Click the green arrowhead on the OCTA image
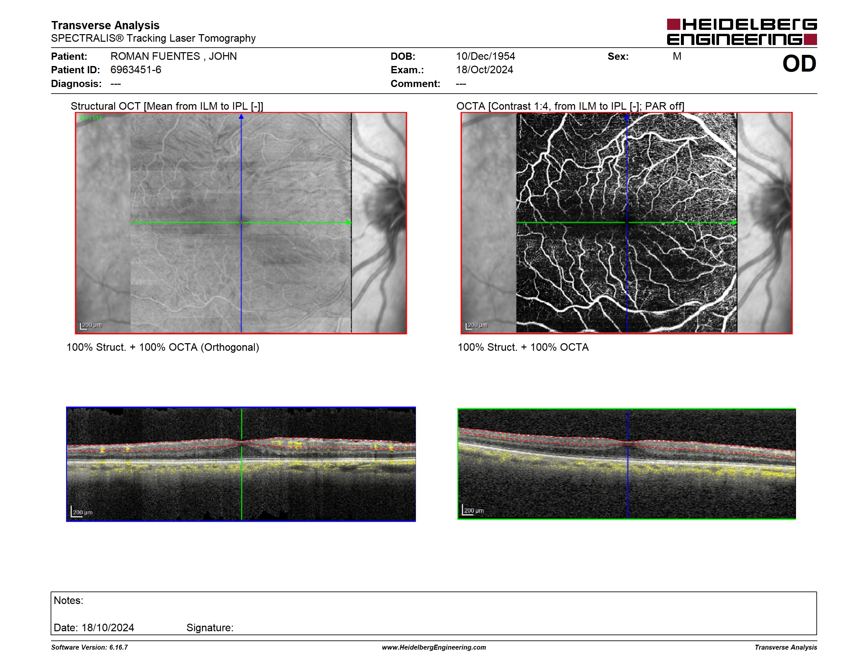This screenshot has width=868, height=670. click(735, 223)
